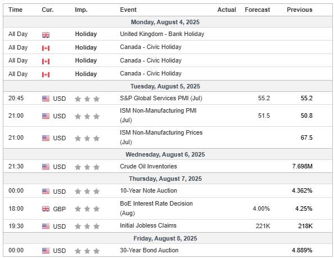Screen dimensions: 334x258
Task: Open the S&P Global Services PMI event
Action: (x=161, y=98)
